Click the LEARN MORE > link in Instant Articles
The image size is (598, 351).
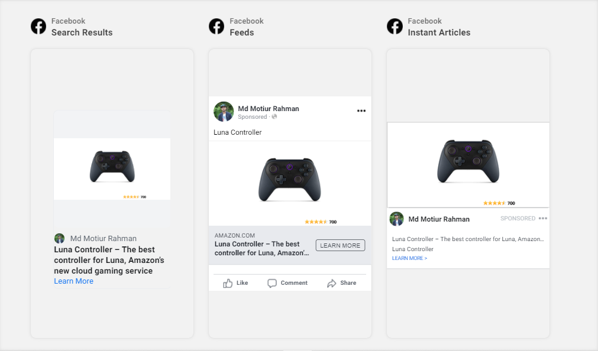pyautogui.click(x=409, y=258)
